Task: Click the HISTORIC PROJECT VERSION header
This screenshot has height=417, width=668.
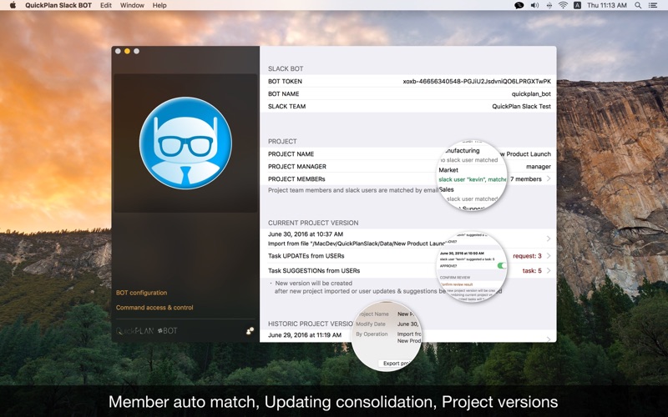Action: [311, 324]
